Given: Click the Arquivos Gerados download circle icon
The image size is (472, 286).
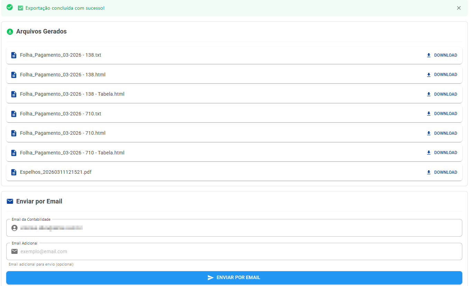Looking at the screenshot, I should [10, 32].
